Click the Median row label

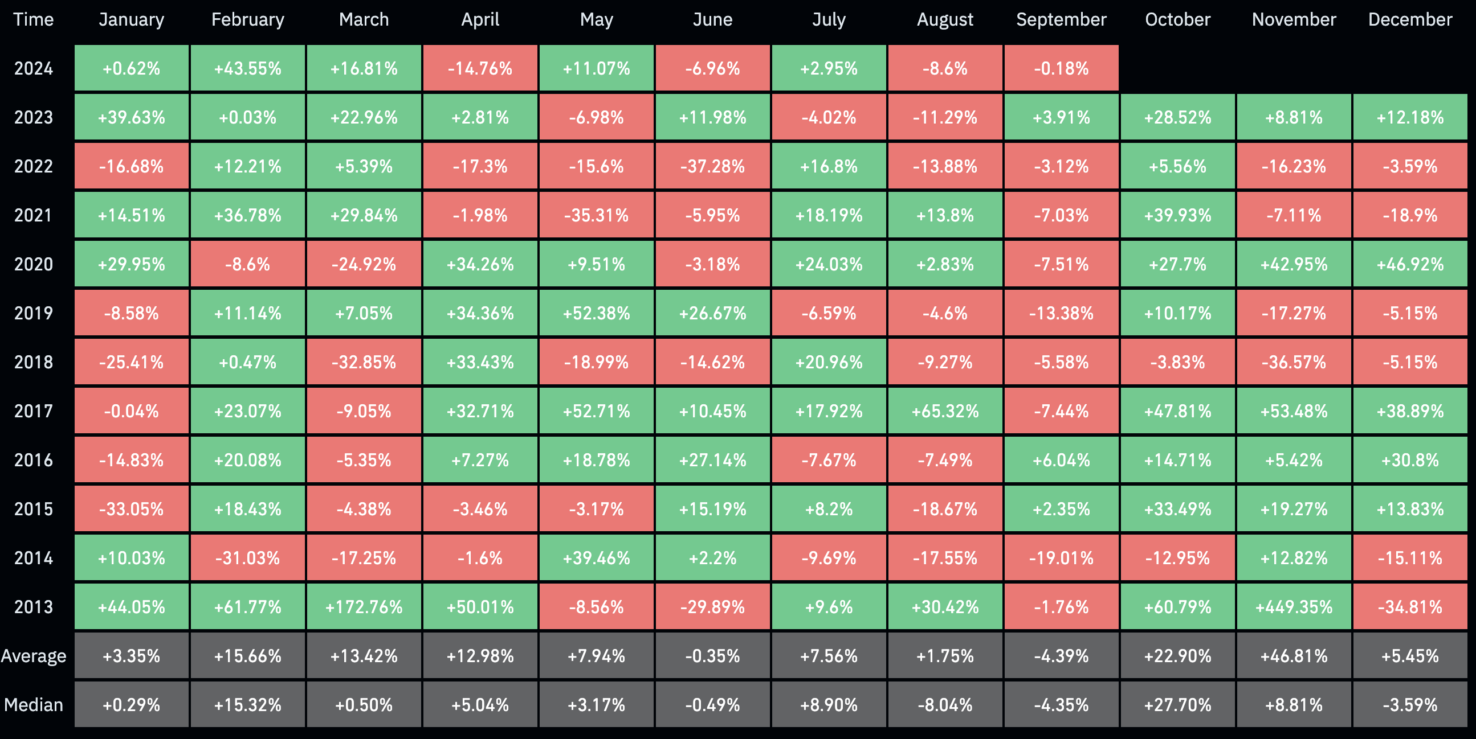point(34,705)
